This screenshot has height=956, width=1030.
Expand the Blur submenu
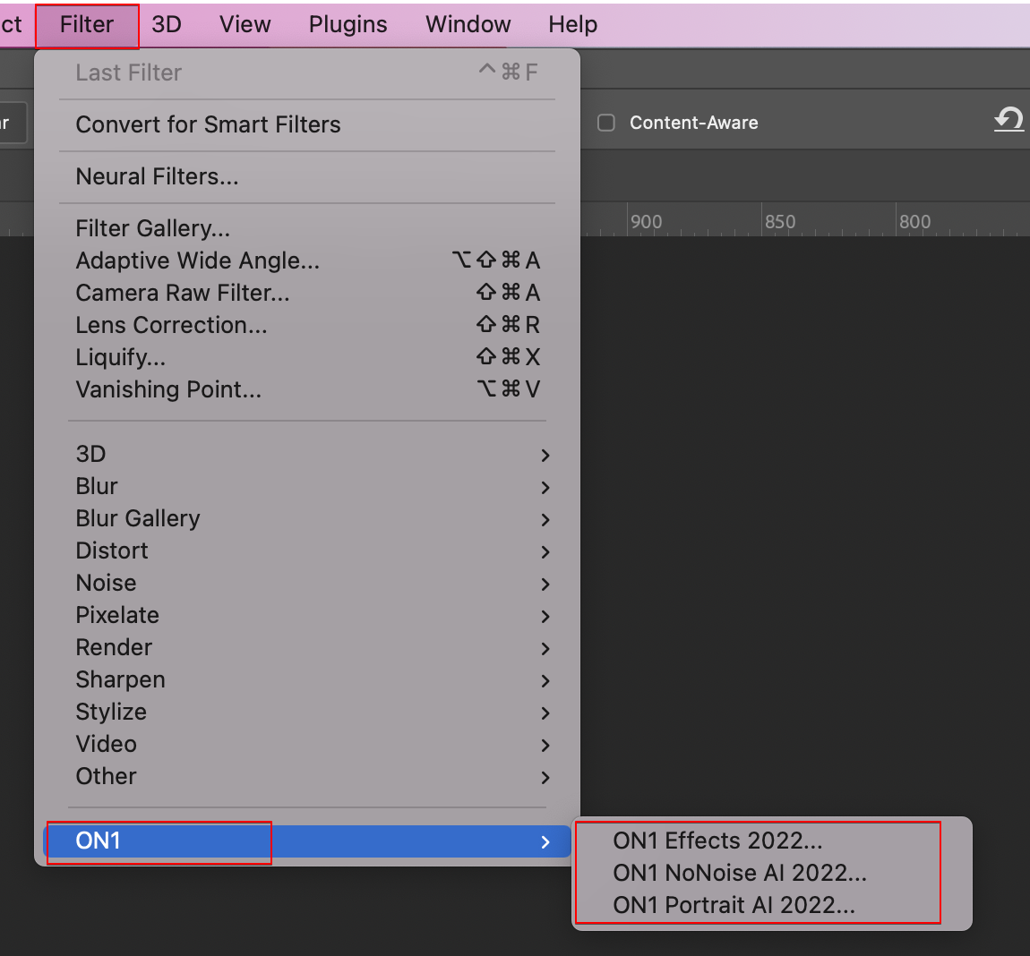[97, 486]
